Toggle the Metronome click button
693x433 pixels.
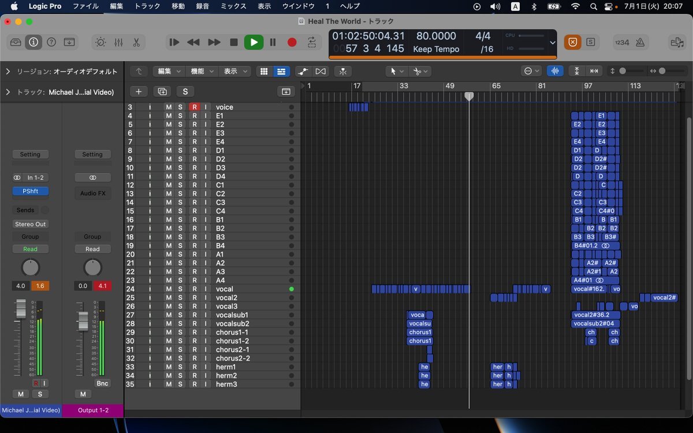point(640,42)
